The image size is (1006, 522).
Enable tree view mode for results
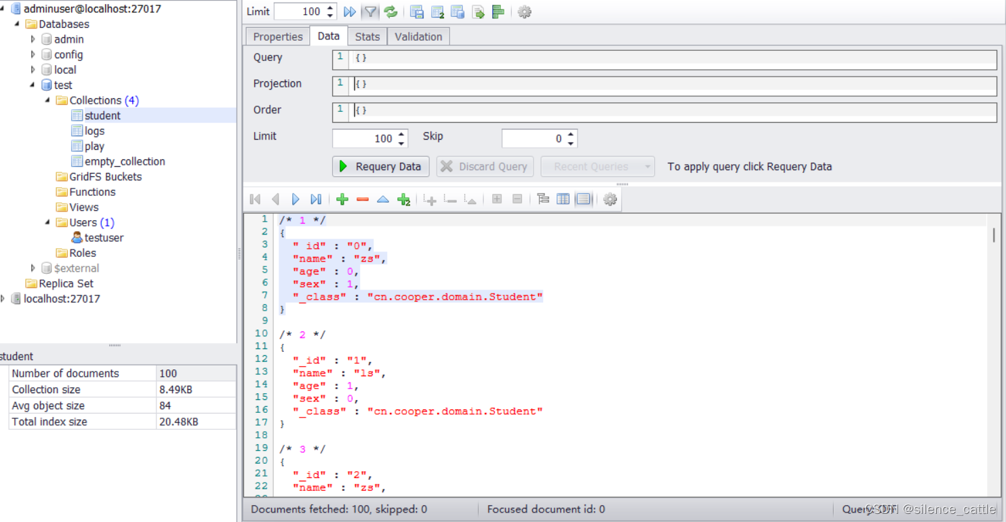tap(542, 199)
